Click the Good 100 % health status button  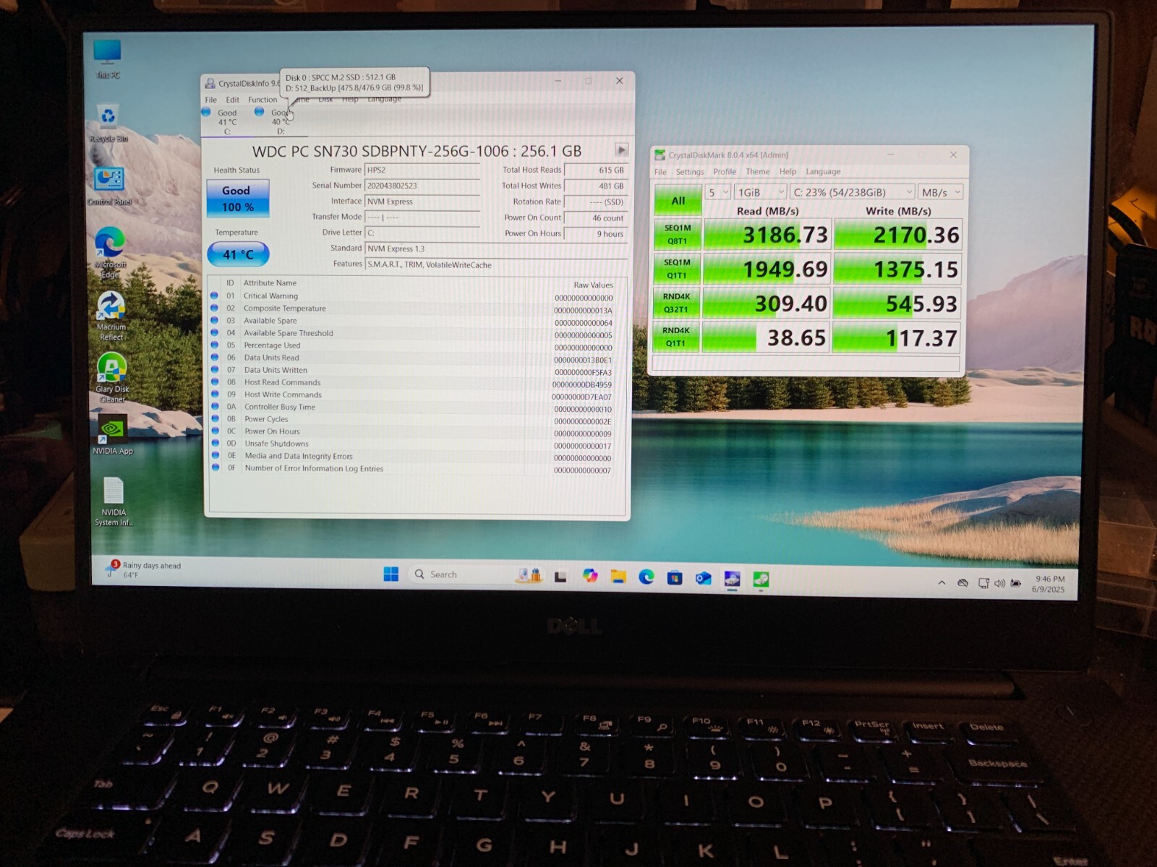[x=237, y=198]
